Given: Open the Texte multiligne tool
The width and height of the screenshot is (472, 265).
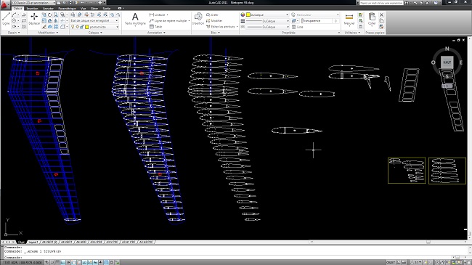Looking at the screenshot, I should point(135,19).
